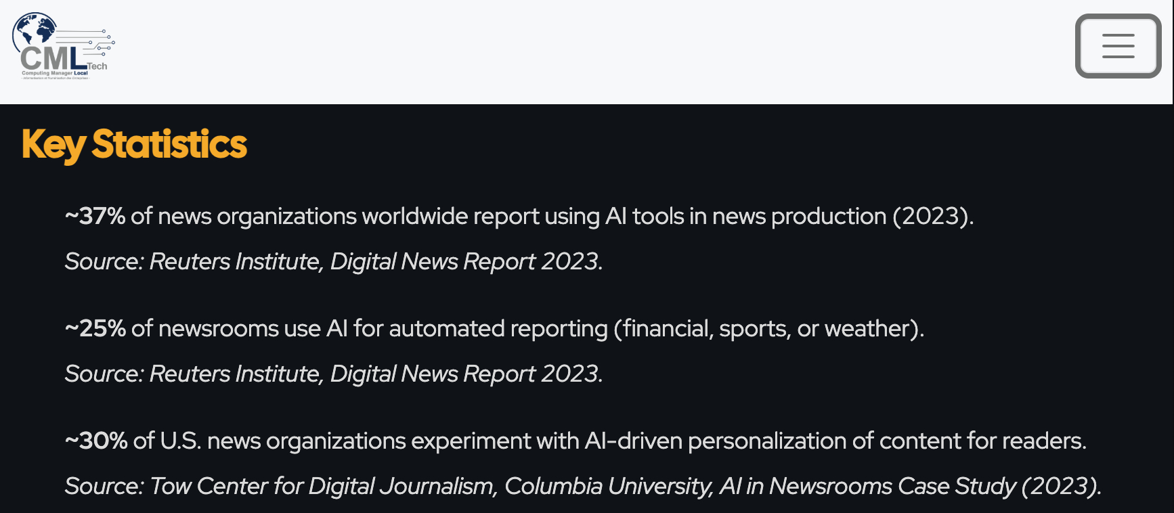The height and width of the screenshot is (513, 1174).
Task: Click the bold ~30% figure
Action: 96,441
